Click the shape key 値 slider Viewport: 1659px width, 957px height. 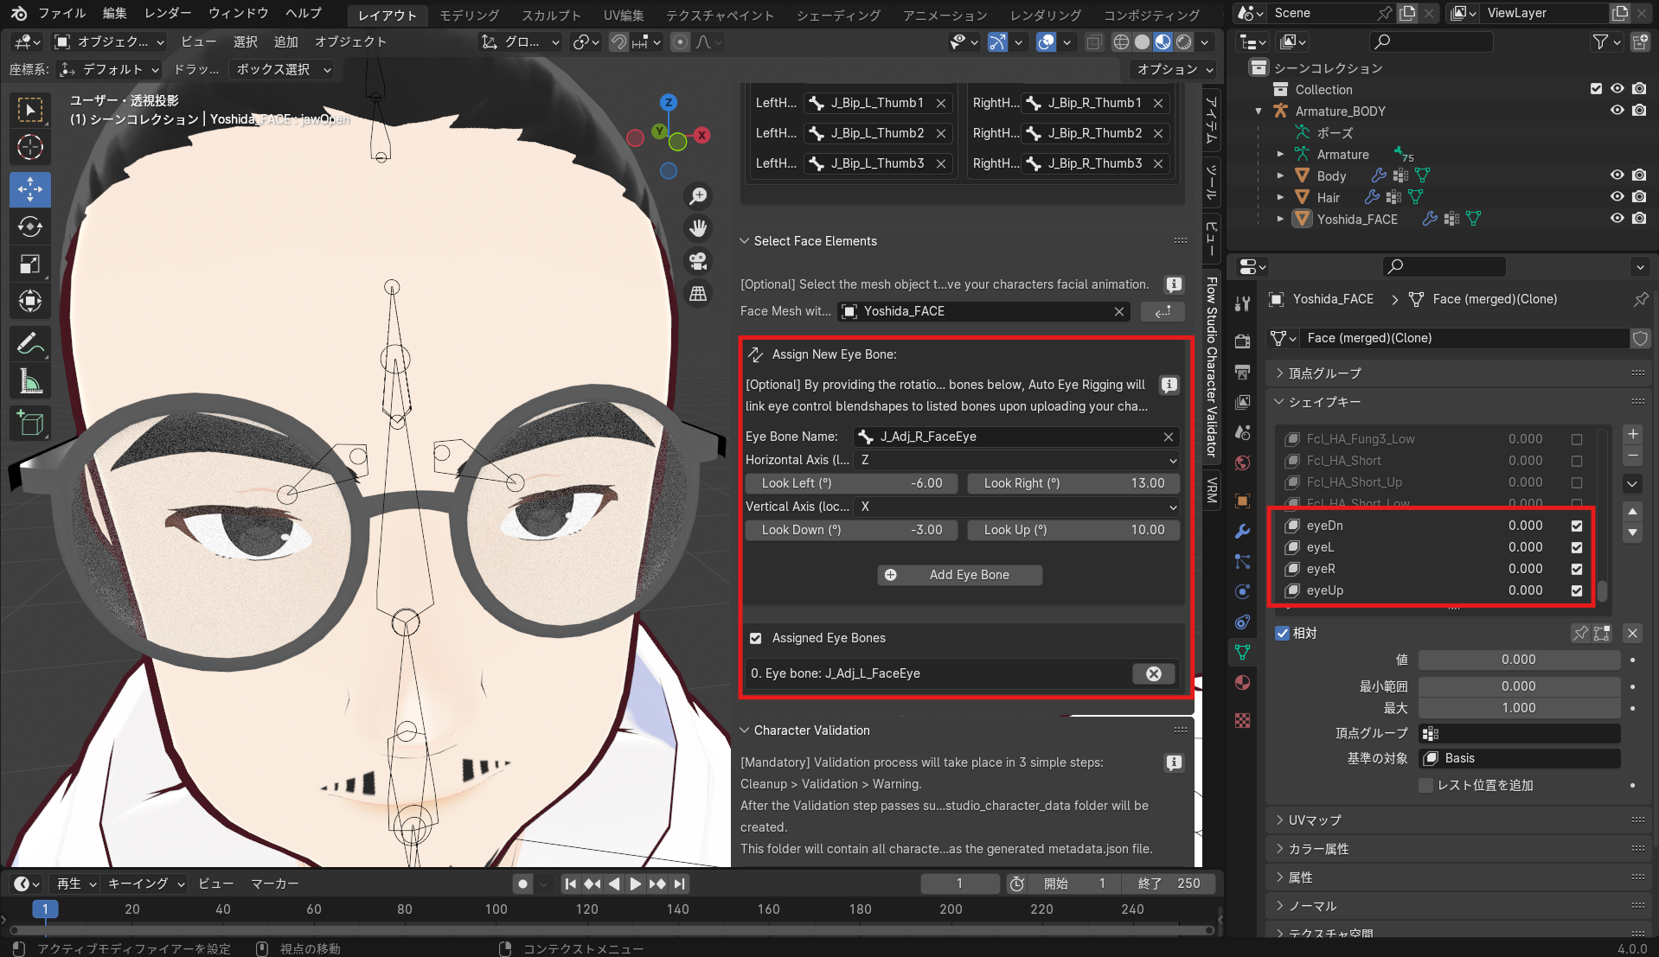pos(1518,660)
